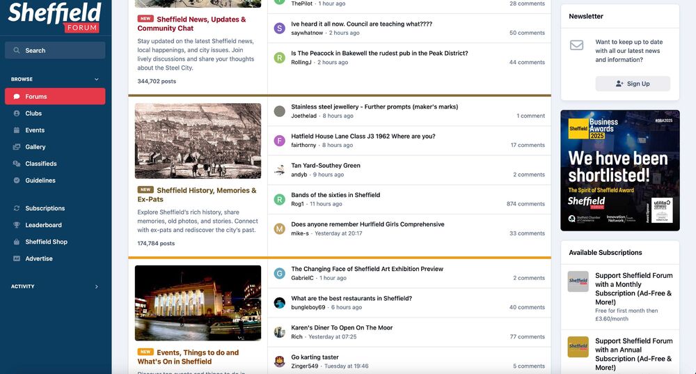Click the '344,702 posts' count

tap(157, 81)
